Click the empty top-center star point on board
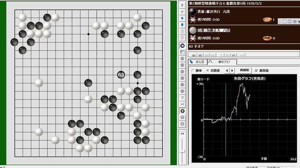Image resolution: width=300 pixels, height=168 pixels. 88,34
